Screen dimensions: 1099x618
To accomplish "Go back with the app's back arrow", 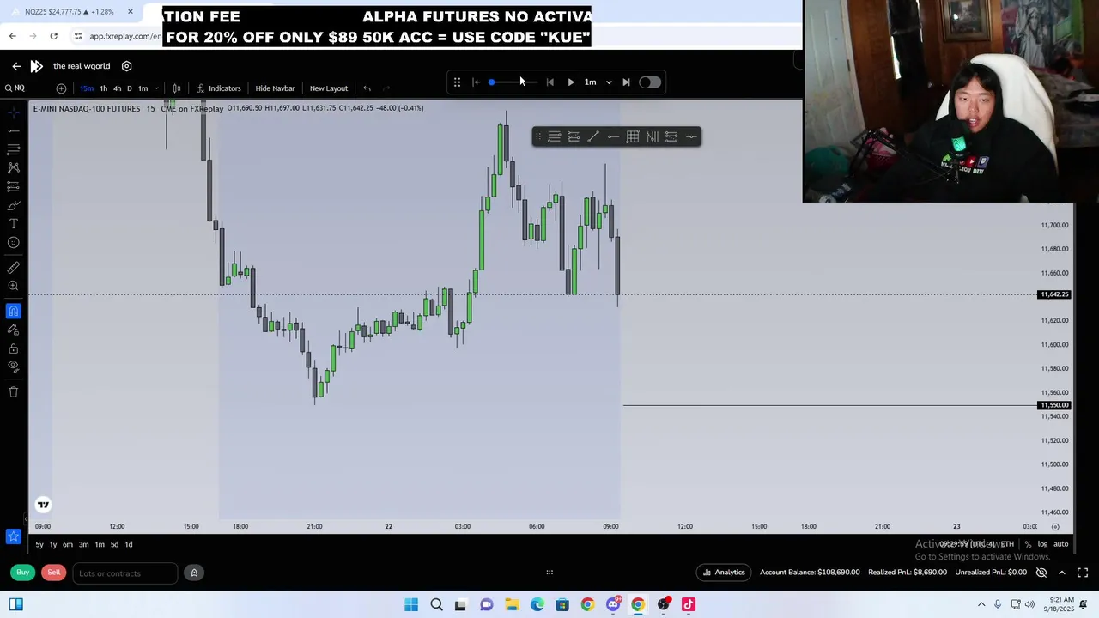I will click(x=16, y=66).
